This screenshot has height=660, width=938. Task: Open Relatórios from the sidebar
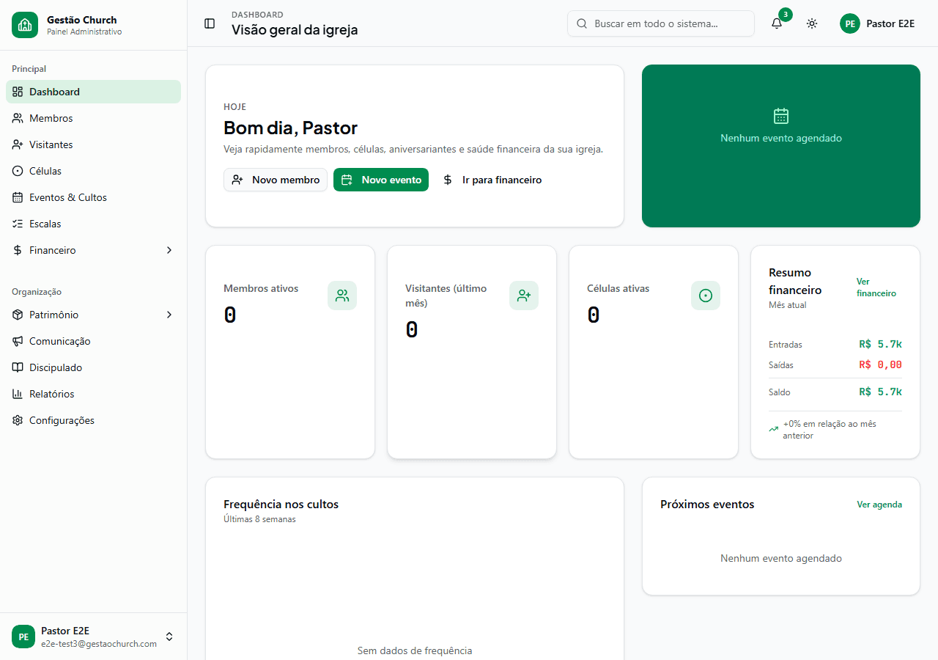coord(51,394)
